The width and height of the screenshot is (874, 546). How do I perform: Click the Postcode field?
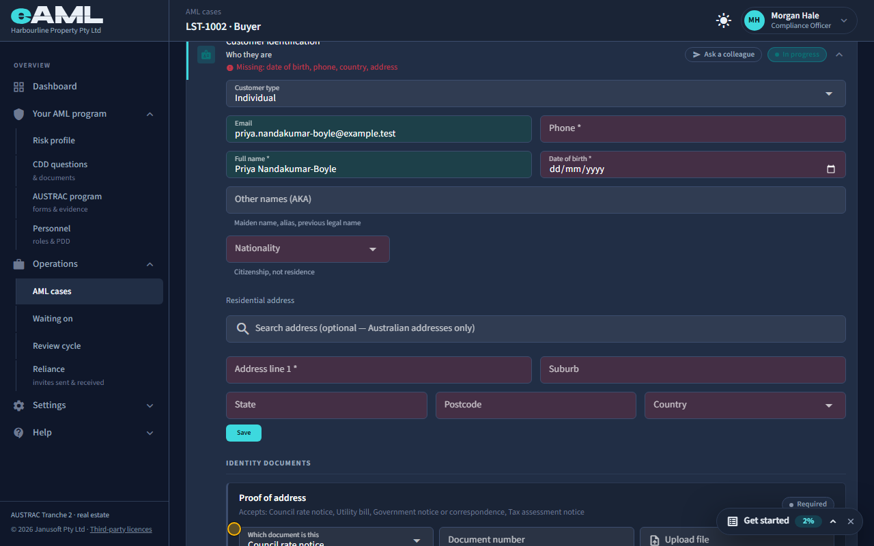[x=536, y=405]
